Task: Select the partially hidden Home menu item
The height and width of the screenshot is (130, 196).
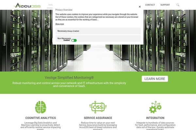Action: (x=51, y=5)
